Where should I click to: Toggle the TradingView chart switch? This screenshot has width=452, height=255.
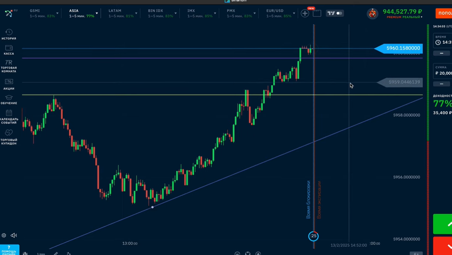click(335, 13)
